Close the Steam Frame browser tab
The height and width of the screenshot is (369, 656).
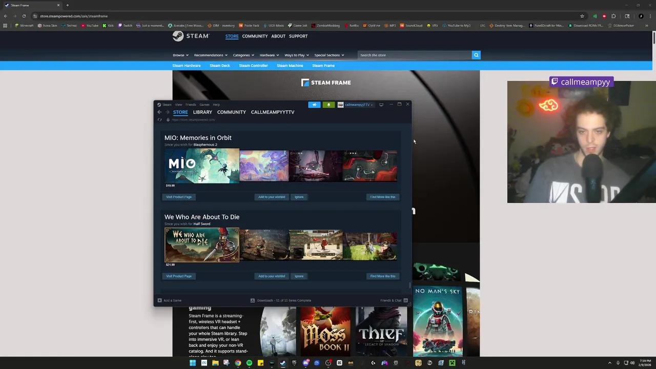(58, 5)
